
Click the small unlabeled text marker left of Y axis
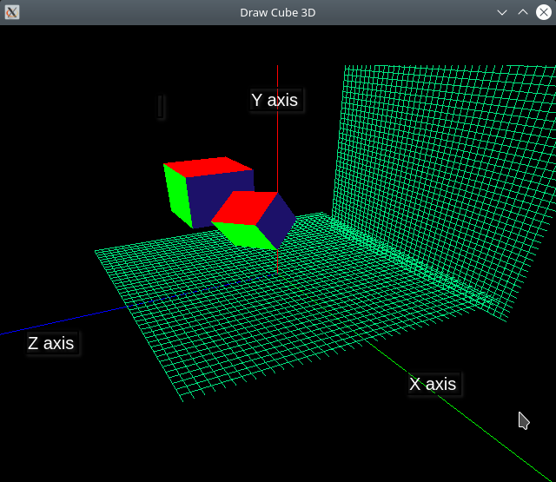(x=161, y=106)
